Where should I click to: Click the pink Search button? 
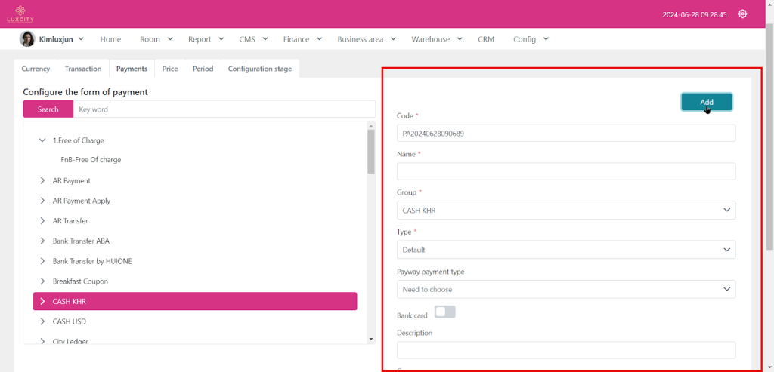coord(48,109)
